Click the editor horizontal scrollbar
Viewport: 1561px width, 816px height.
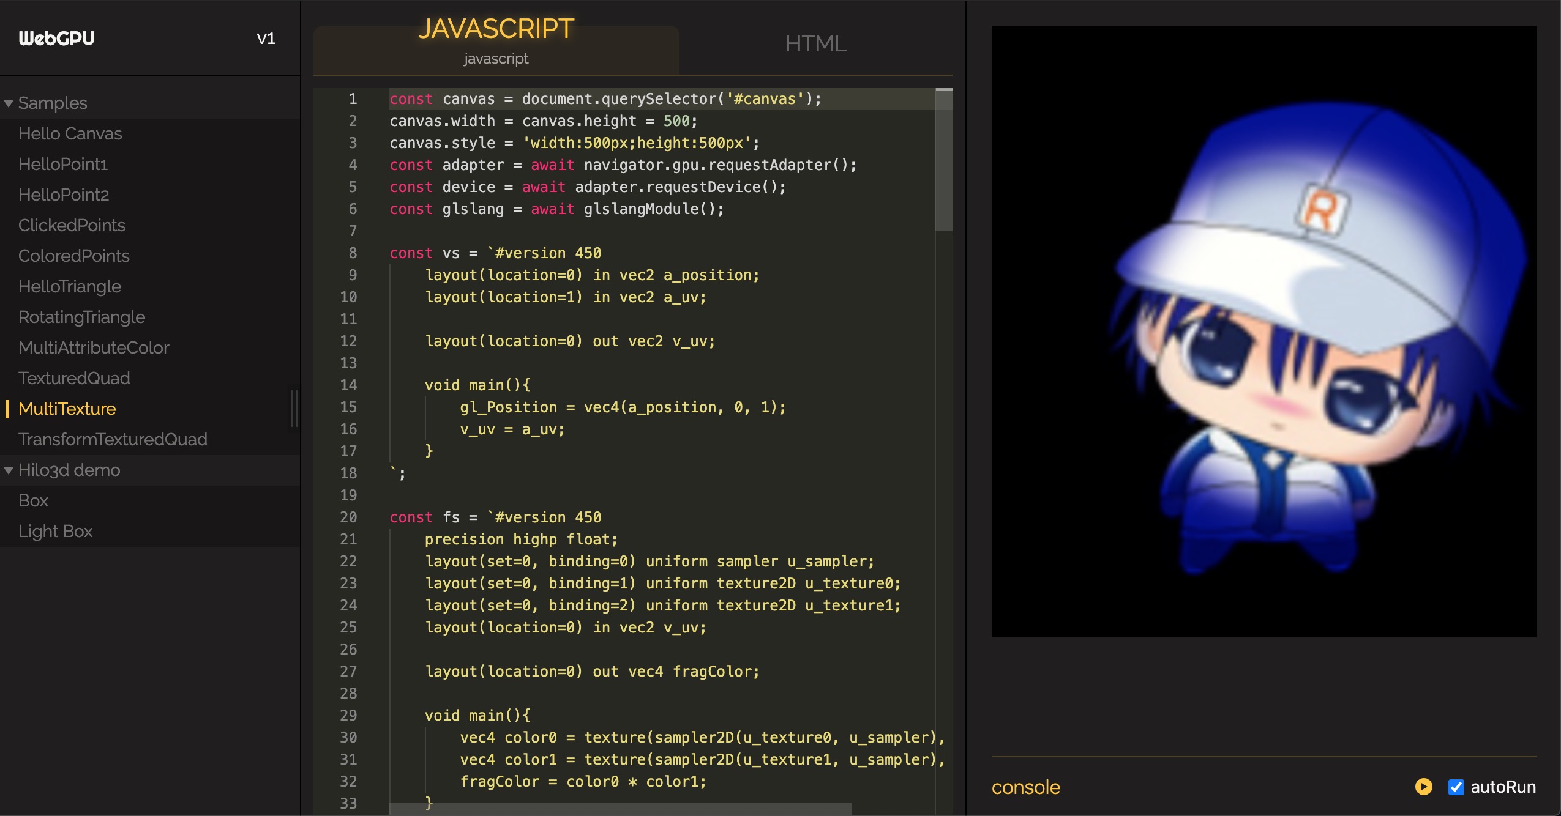(x=620, y=809)
